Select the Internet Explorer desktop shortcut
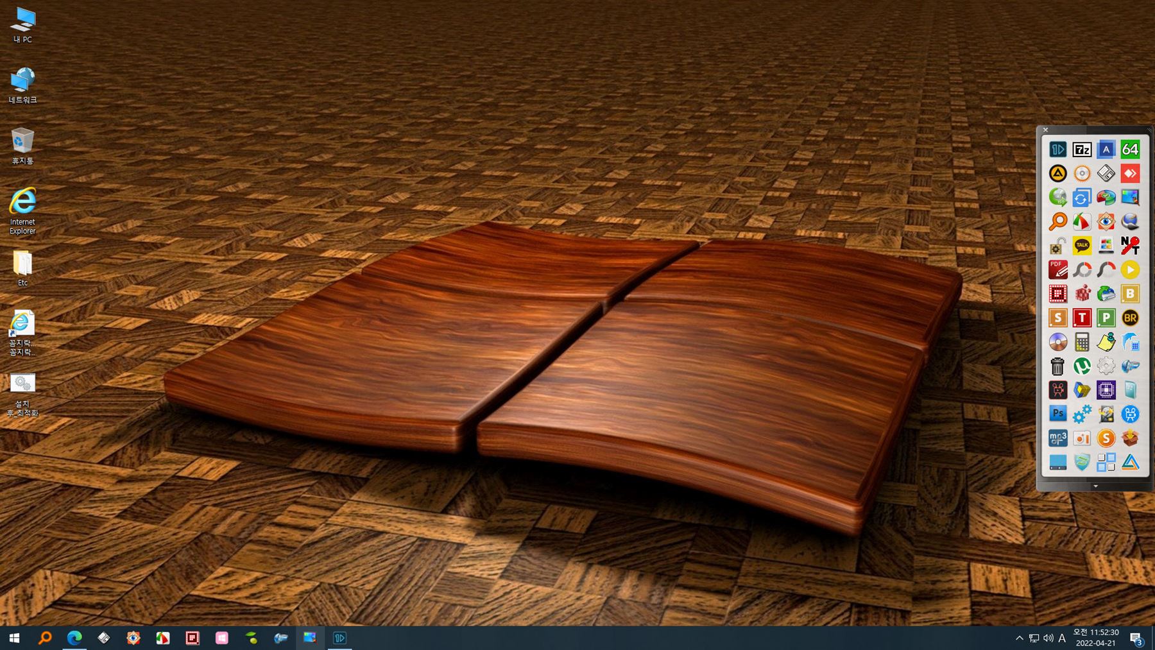This screenshot has height=650, width=1155. 22,211
